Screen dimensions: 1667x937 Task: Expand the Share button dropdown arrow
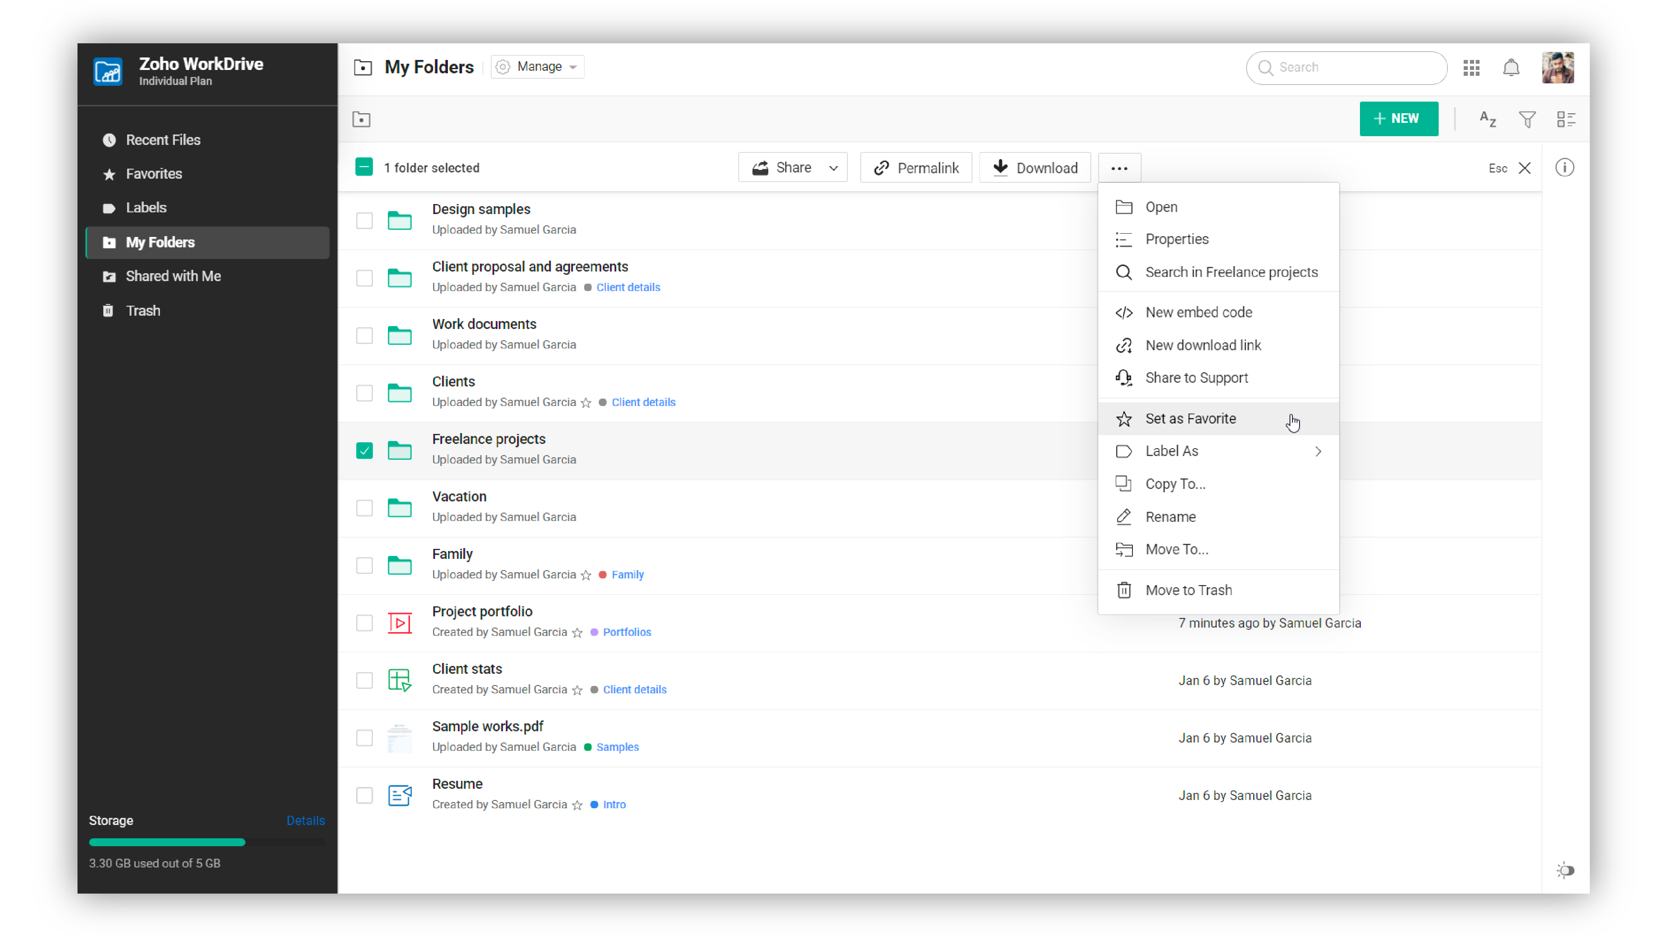833,167
